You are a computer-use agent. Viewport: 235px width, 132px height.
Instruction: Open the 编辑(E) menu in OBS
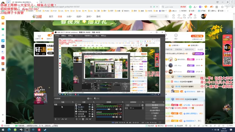pyautogui.click(x=64, y=36)
